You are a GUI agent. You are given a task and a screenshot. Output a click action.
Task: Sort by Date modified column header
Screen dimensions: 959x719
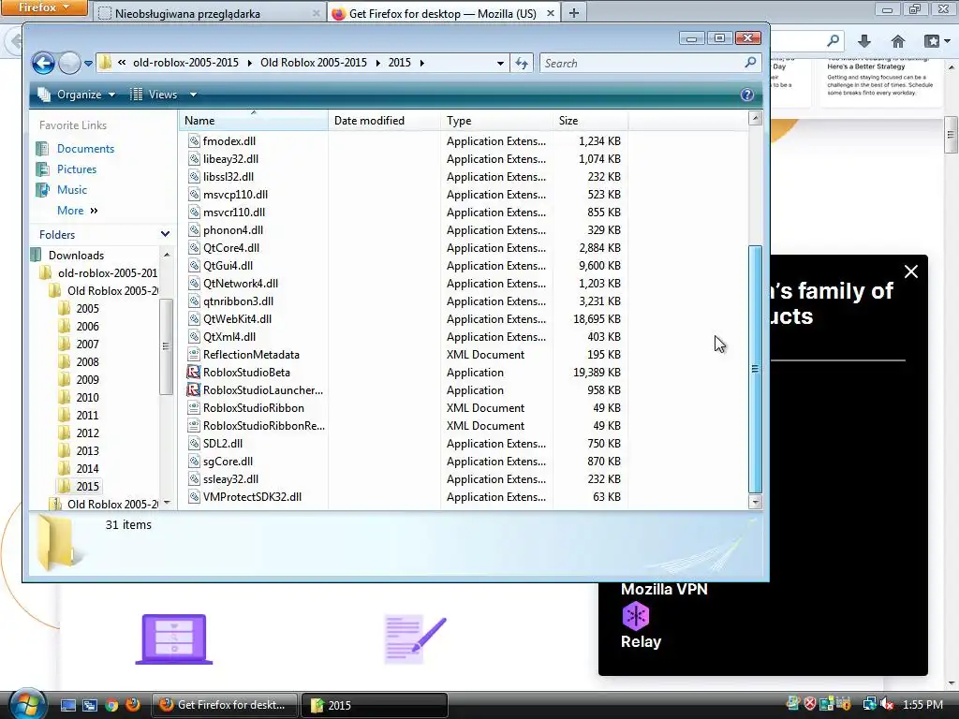384,121
